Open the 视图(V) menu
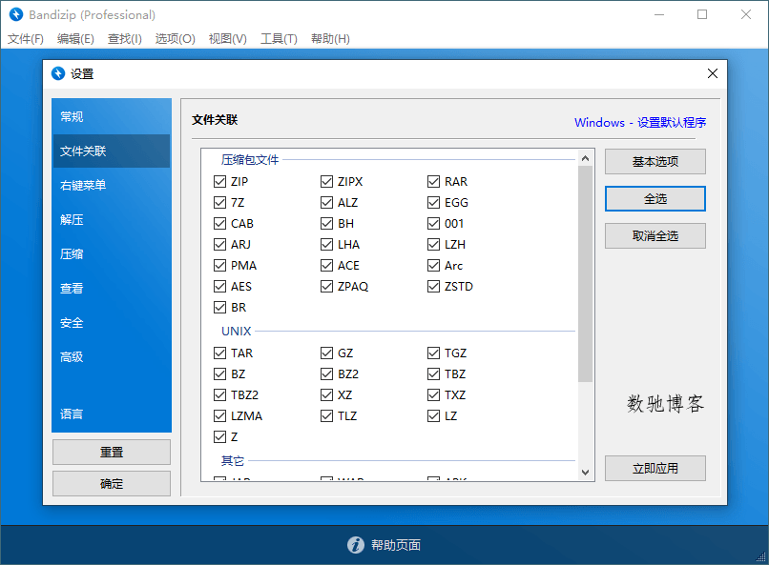 pos(228,39)
